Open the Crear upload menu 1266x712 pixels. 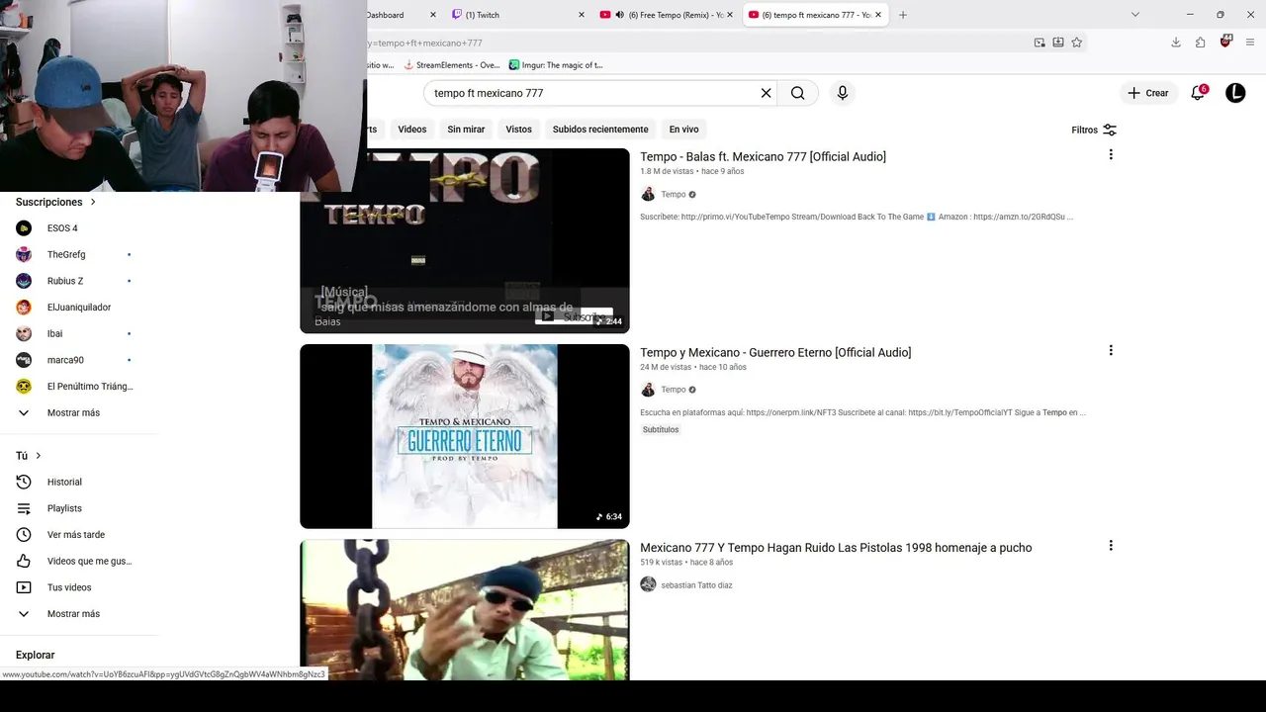pyautogui.click(x=1147, y=93)
